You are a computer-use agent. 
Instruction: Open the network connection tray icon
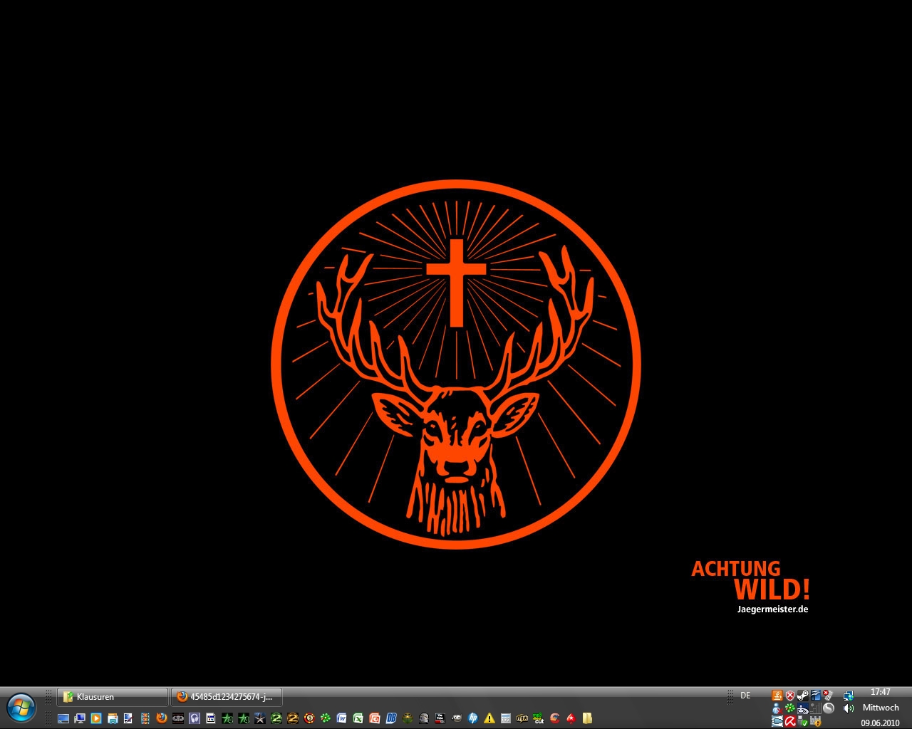tap(848, 696)
